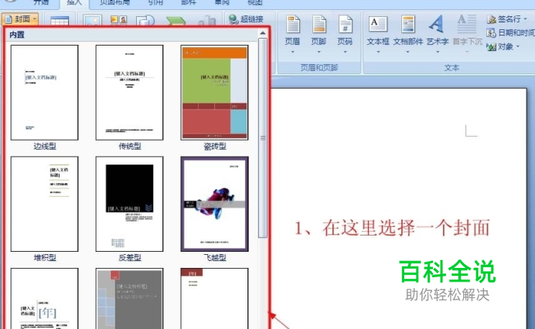Click the table icon in ribbon
The image size is (535, 329).
pos(60,20)
